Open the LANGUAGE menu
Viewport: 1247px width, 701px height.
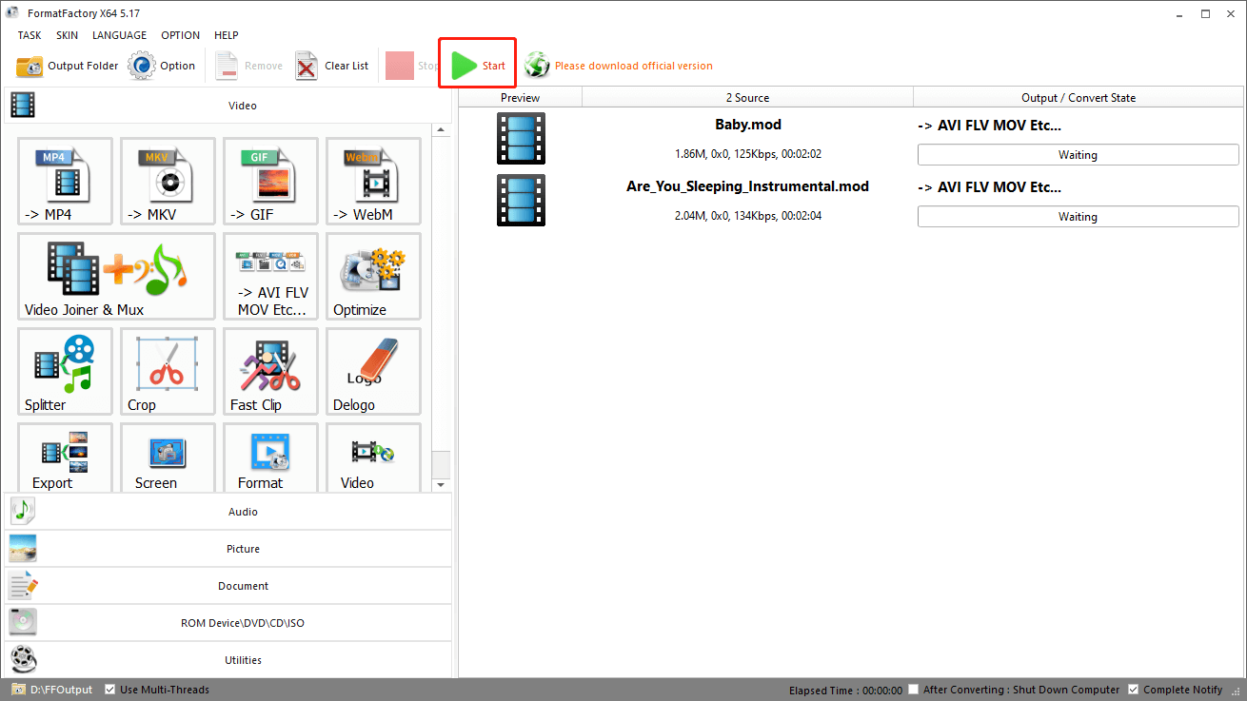119,35
